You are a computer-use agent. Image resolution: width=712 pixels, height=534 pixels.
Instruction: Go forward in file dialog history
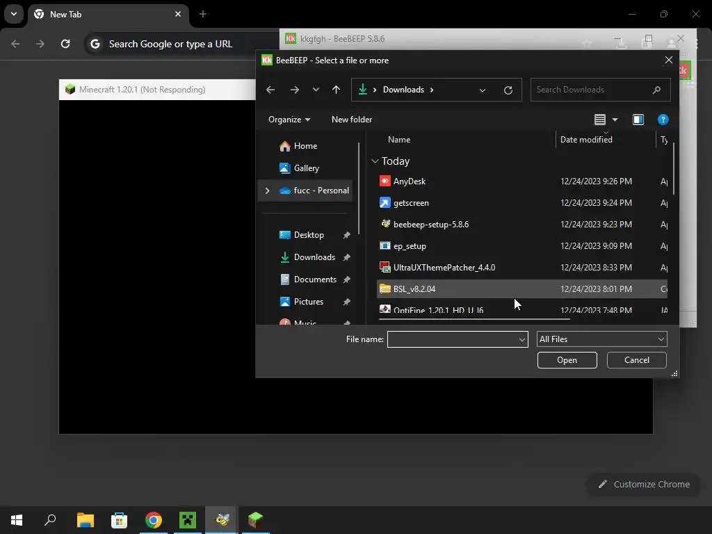tap(295, 90)
